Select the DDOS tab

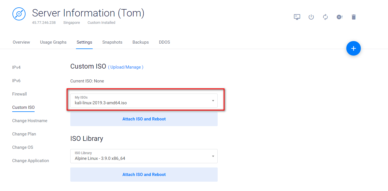tap(164, 42)
